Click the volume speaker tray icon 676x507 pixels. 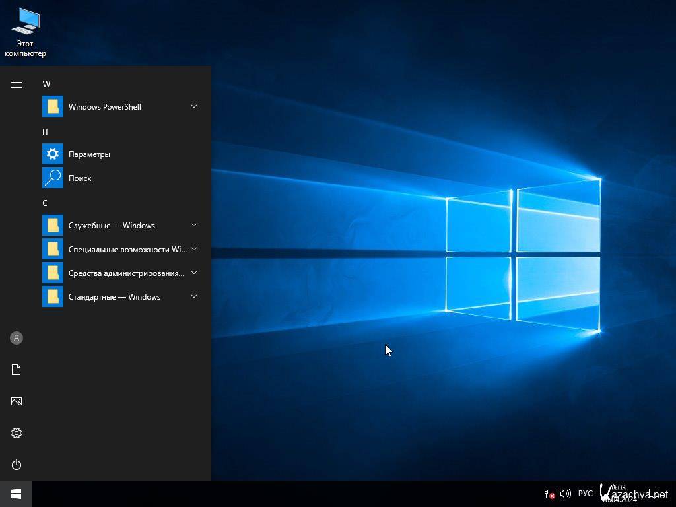pos(565,494)
